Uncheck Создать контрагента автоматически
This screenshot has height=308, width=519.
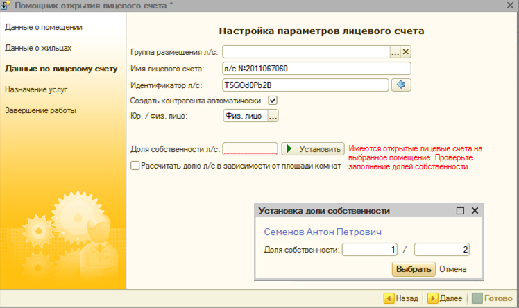point(273,101)
